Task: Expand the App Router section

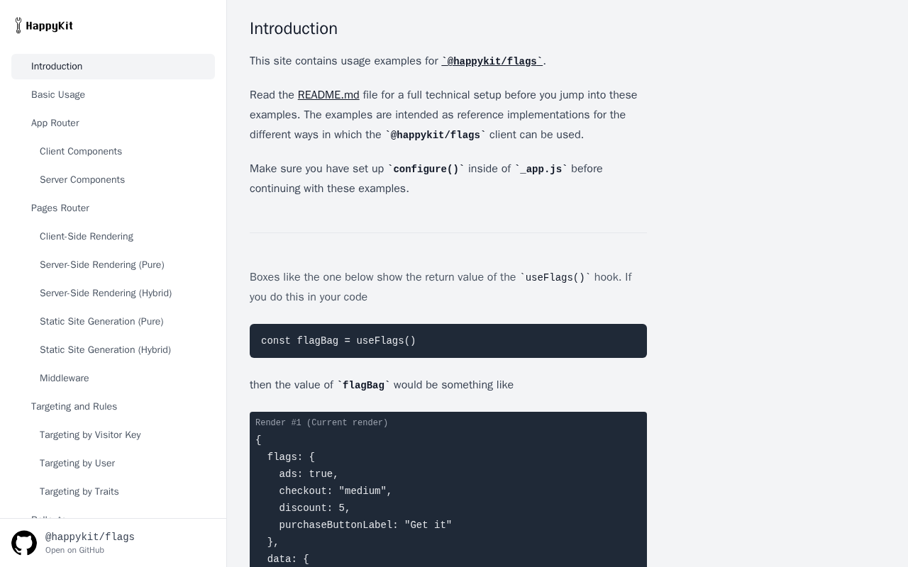Action: pyautogui.click(x=55, y=123)
